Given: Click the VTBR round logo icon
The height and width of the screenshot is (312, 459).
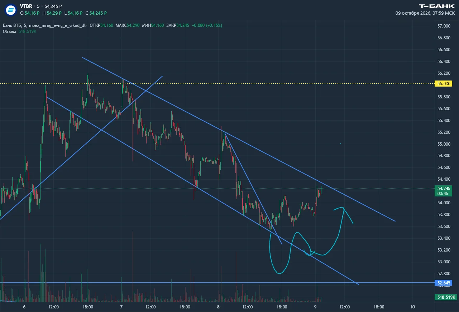Looking at the screenshot, I should point(11,10).
